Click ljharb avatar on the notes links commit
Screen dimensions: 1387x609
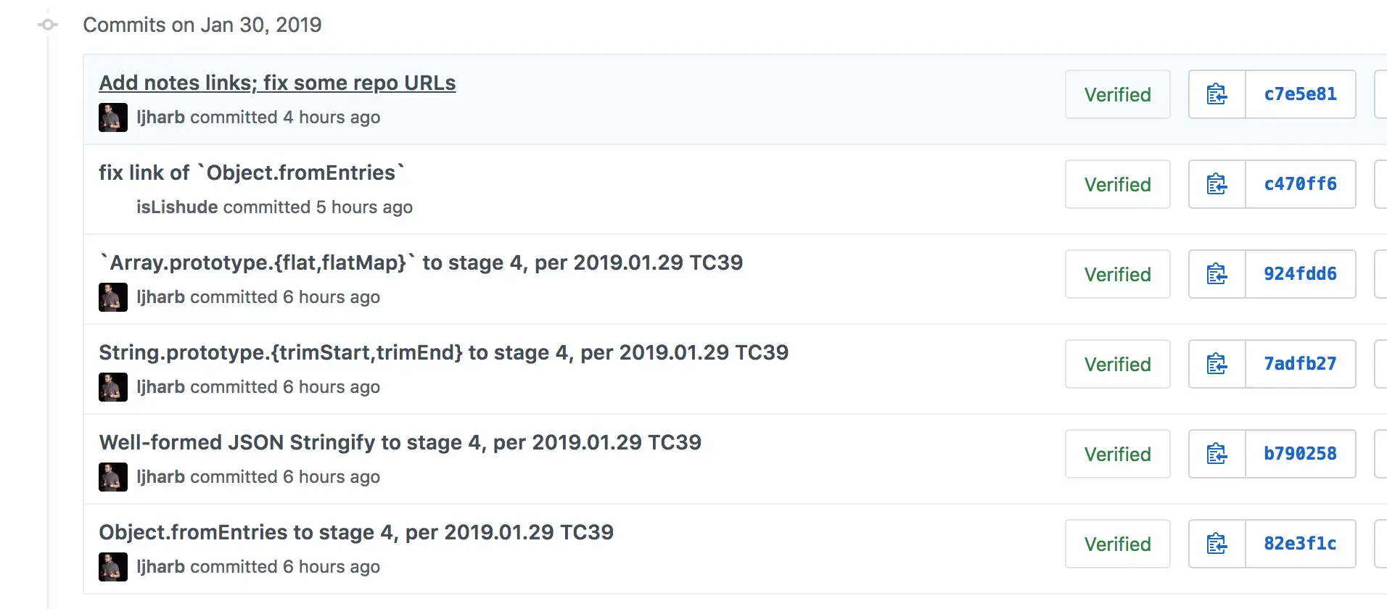point(113,117)
